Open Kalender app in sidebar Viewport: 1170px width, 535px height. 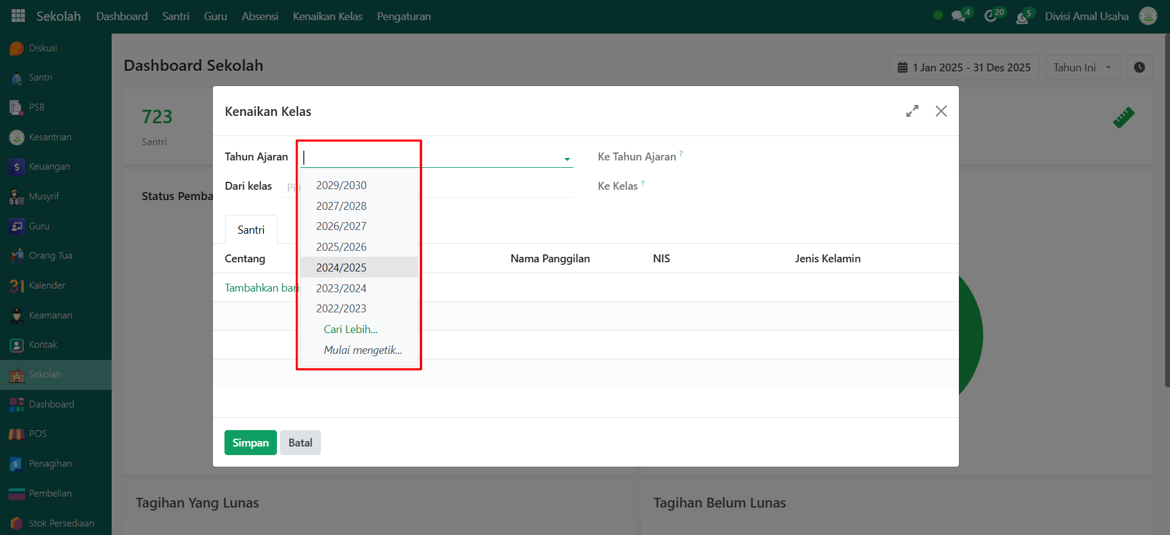tap(47, 285)
